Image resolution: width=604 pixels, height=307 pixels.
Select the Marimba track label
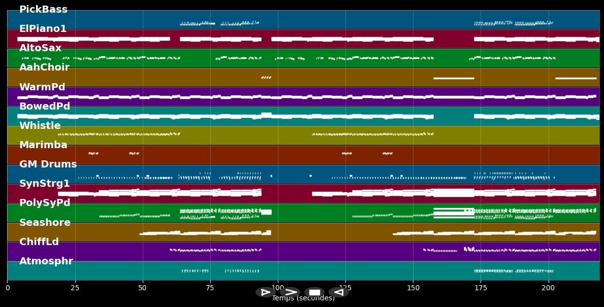point(43,145)
